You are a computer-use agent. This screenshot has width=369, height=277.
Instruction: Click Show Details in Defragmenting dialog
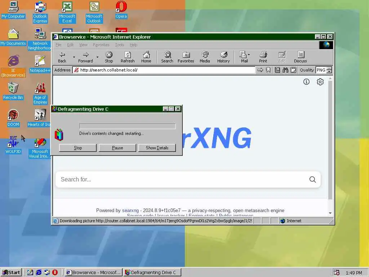point(157,148)
